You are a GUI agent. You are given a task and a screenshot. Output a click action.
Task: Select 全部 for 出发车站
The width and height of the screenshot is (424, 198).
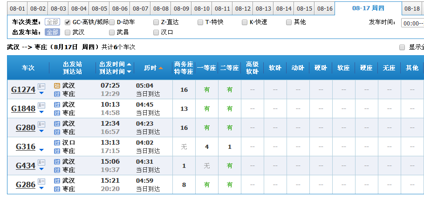pyautogui.click(x=53, y=32)
